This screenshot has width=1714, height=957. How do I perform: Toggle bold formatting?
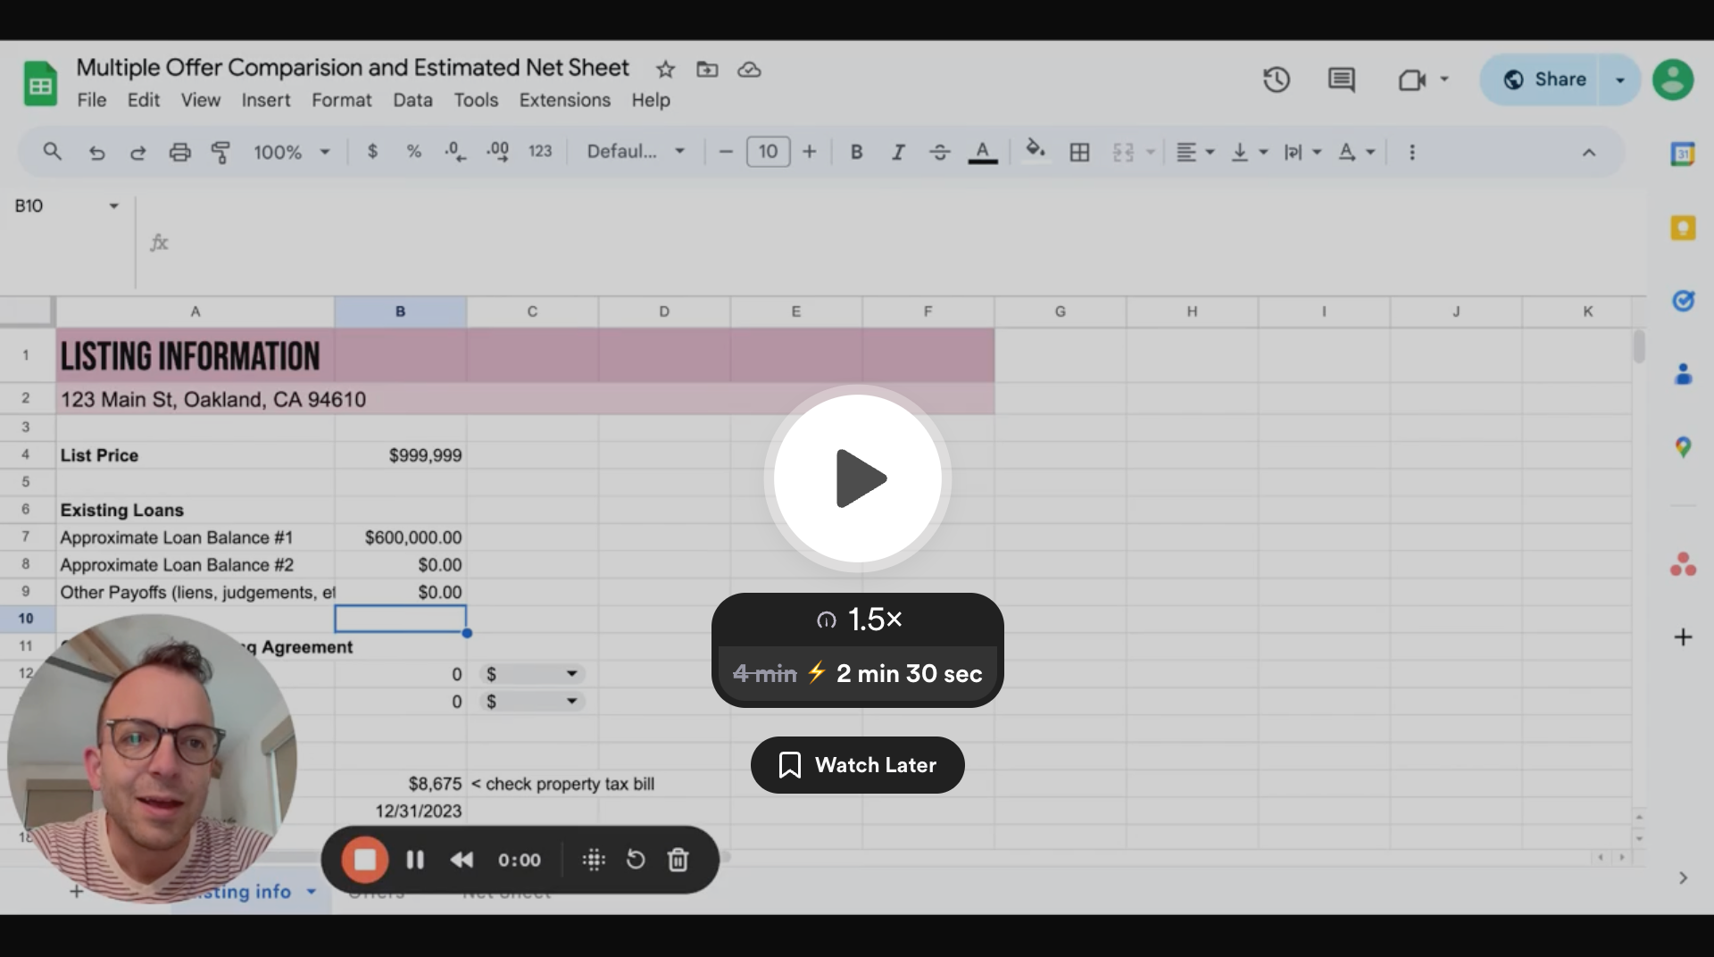click(856, 152)
